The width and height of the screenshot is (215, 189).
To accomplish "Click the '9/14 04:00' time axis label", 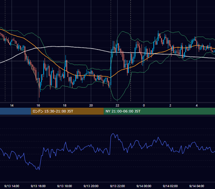I will tap(197, 186).
